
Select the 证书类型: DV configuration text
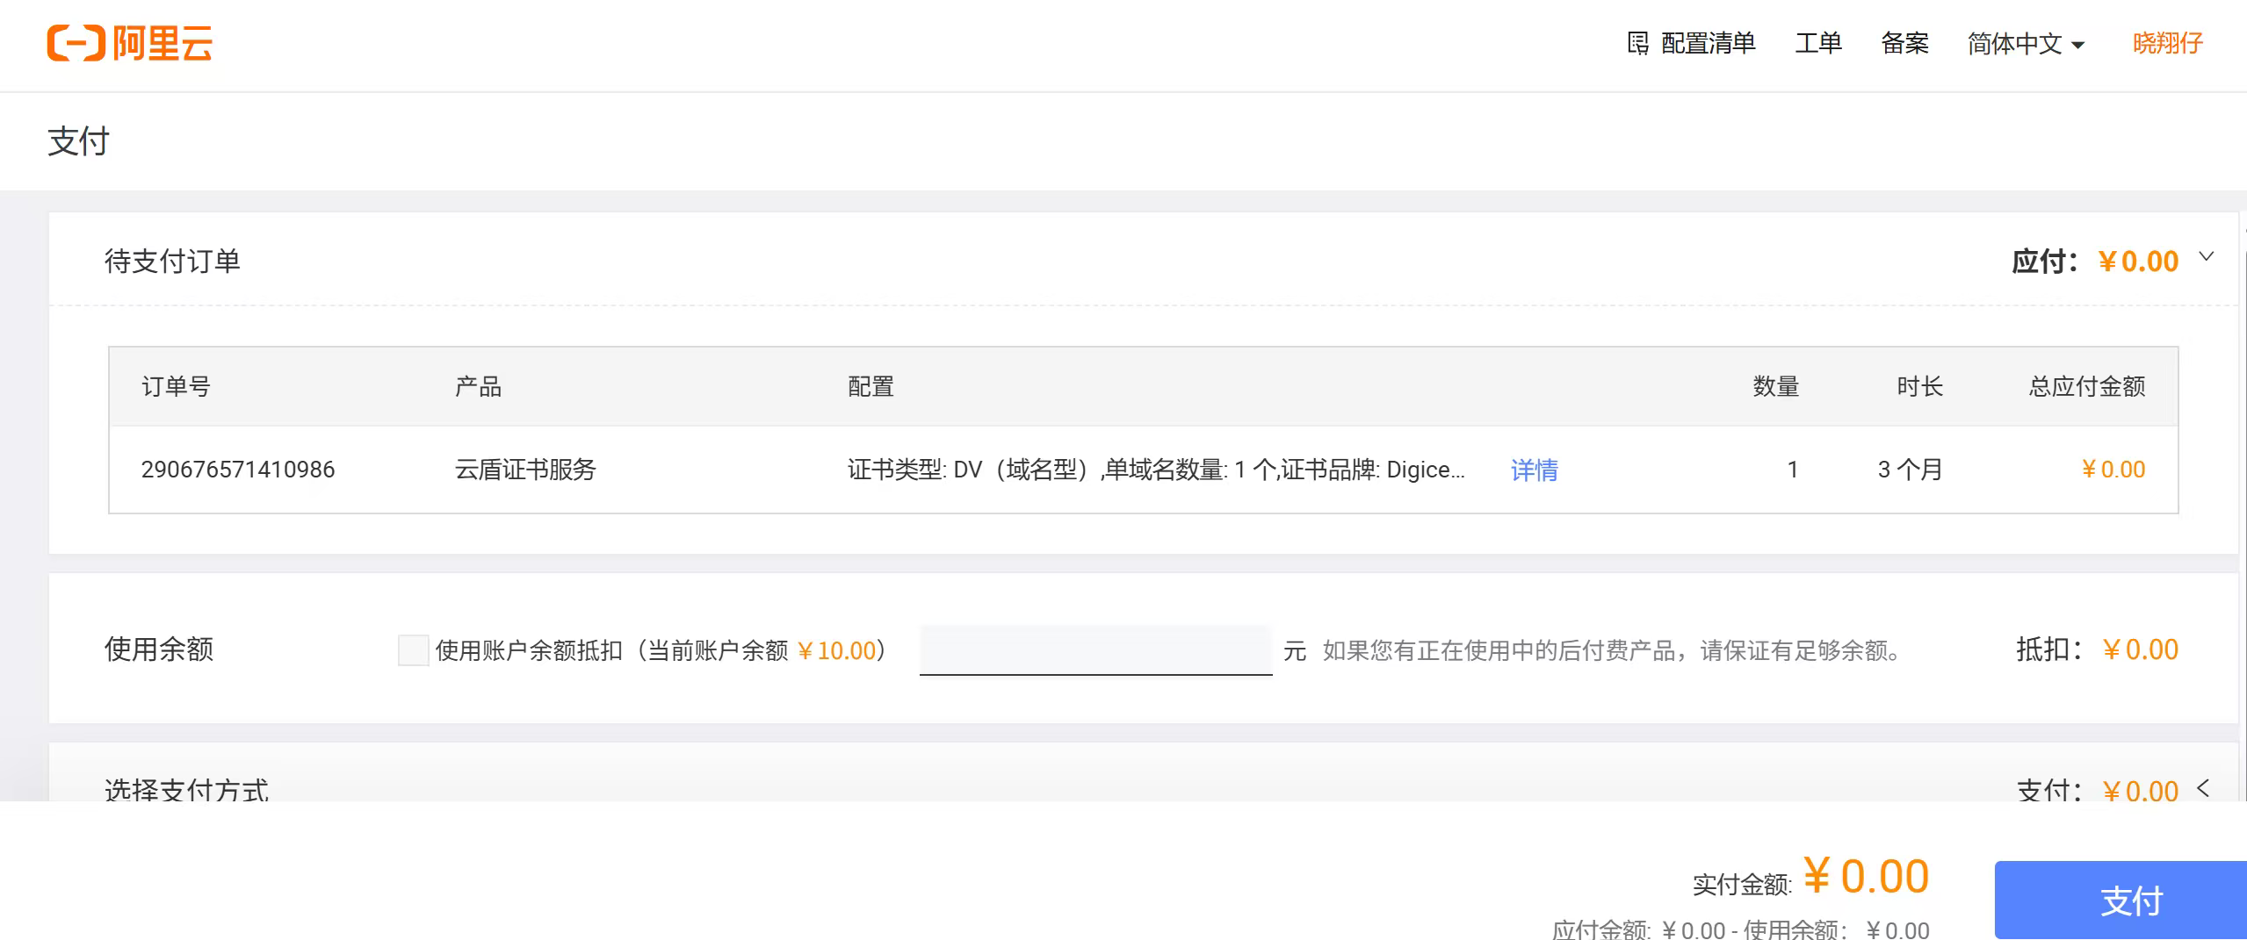[1156, 470]
